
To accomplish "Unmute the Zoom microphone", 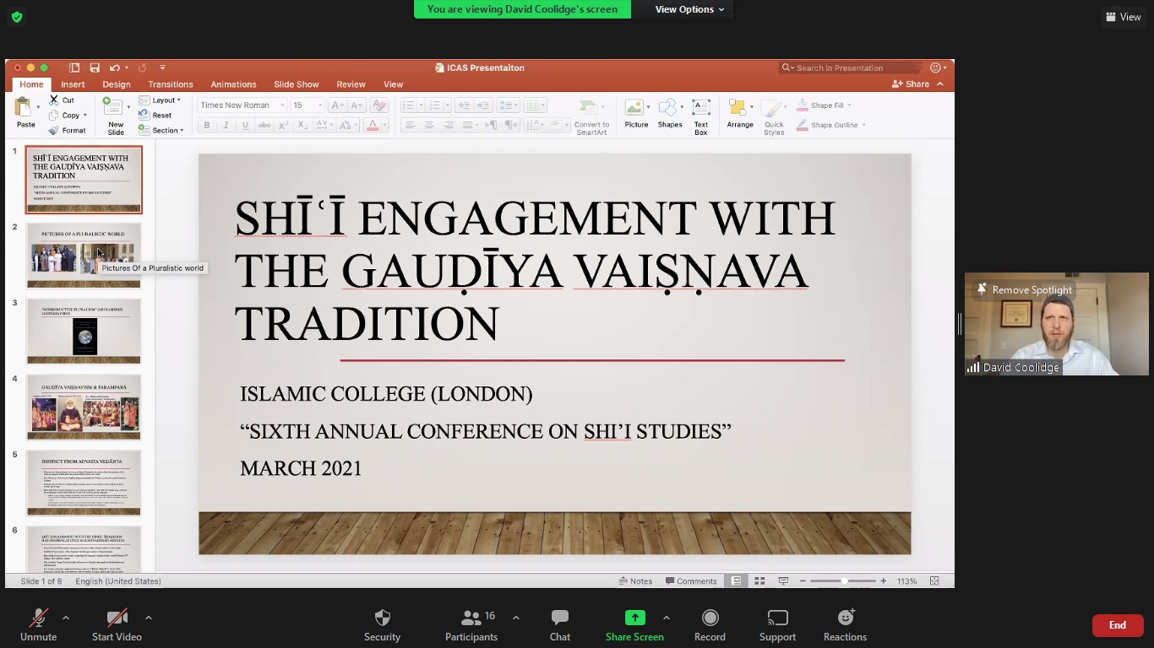I will [x=38, y=625].
